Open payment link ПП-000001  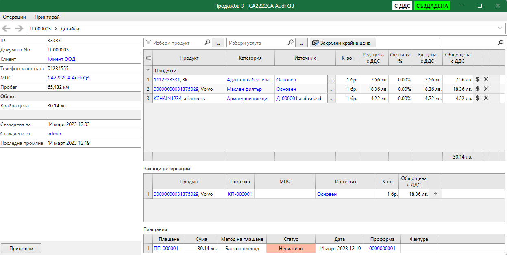[166, 249]
